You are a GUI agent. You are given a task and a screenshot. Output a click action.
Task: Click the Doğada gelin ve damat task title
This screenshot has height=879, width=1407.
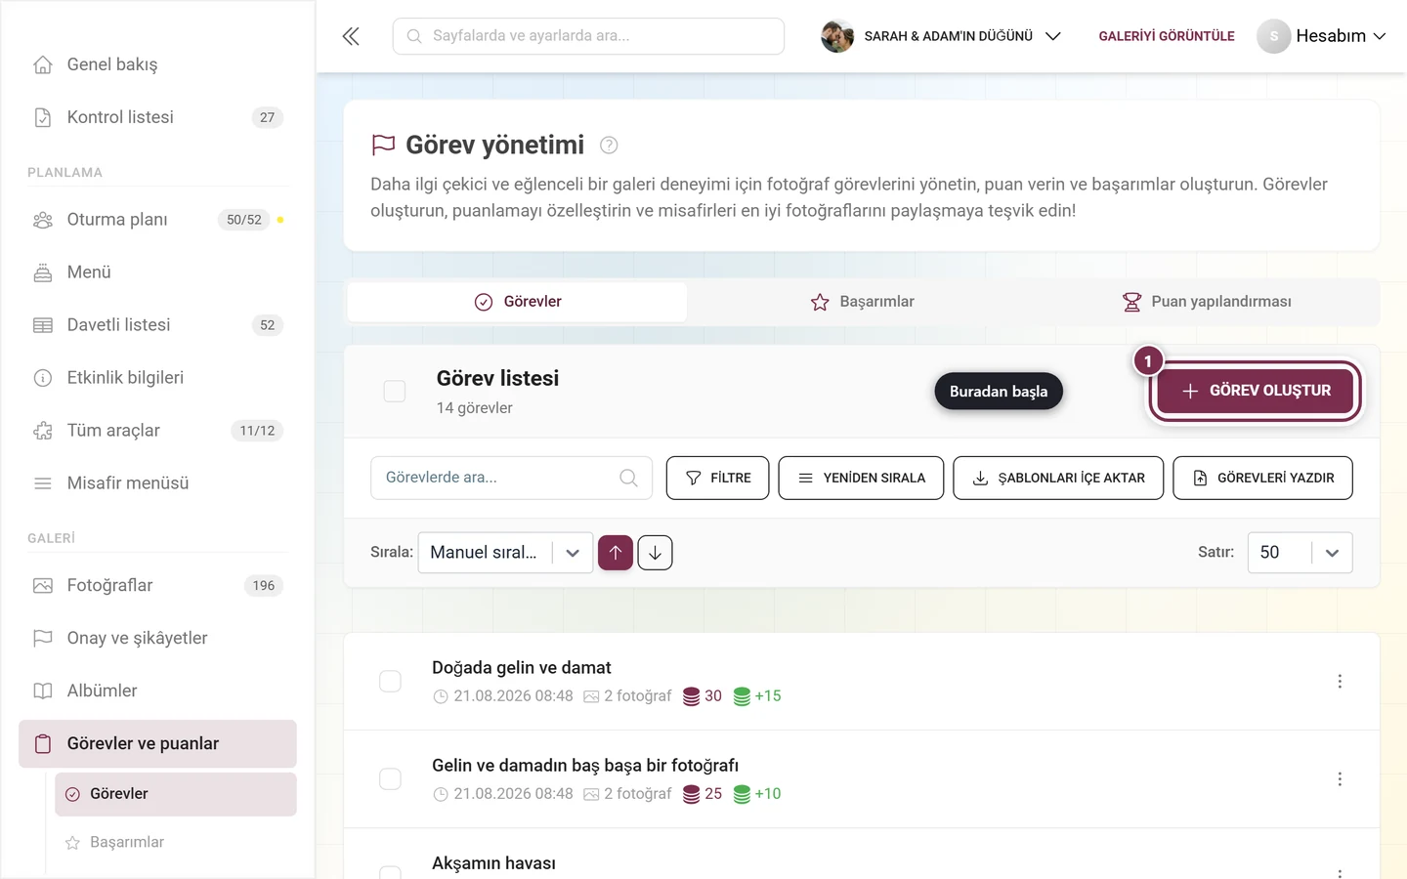522,668
